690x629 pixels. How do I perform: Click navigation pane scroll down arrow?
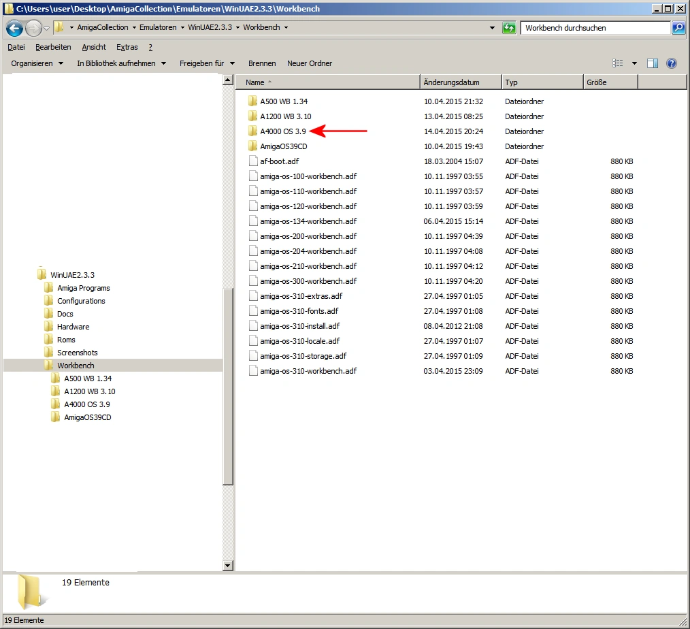[227, 566]
